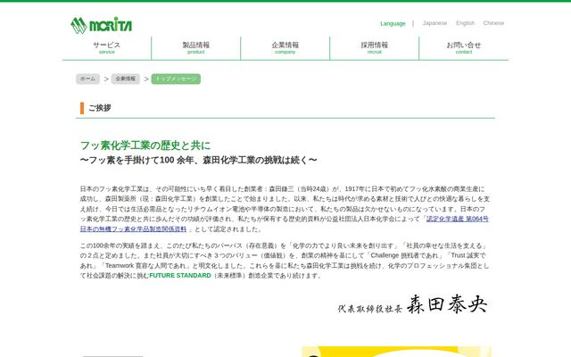Click the トップメッセージ breadcrumb
The height and width of the screenshot is (357, 571).
click(x=176, y=79)
